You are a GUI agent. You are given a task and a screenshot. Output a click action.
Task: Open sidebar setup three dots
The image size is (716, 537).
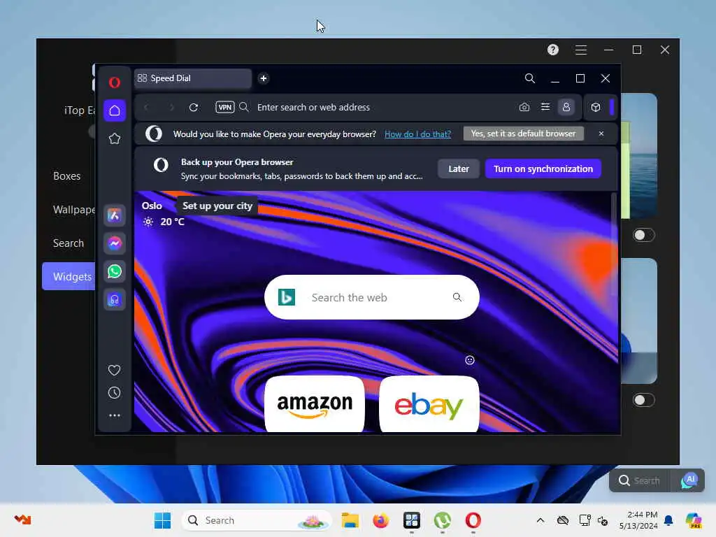click(x=115, y=415)
